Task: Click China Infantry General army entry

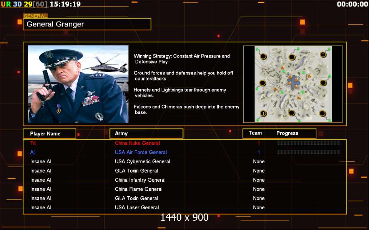Action: [x=140, y=180]
